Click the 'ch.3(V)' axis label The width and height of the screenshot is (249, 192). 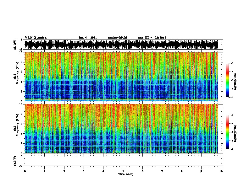point(15,161)
